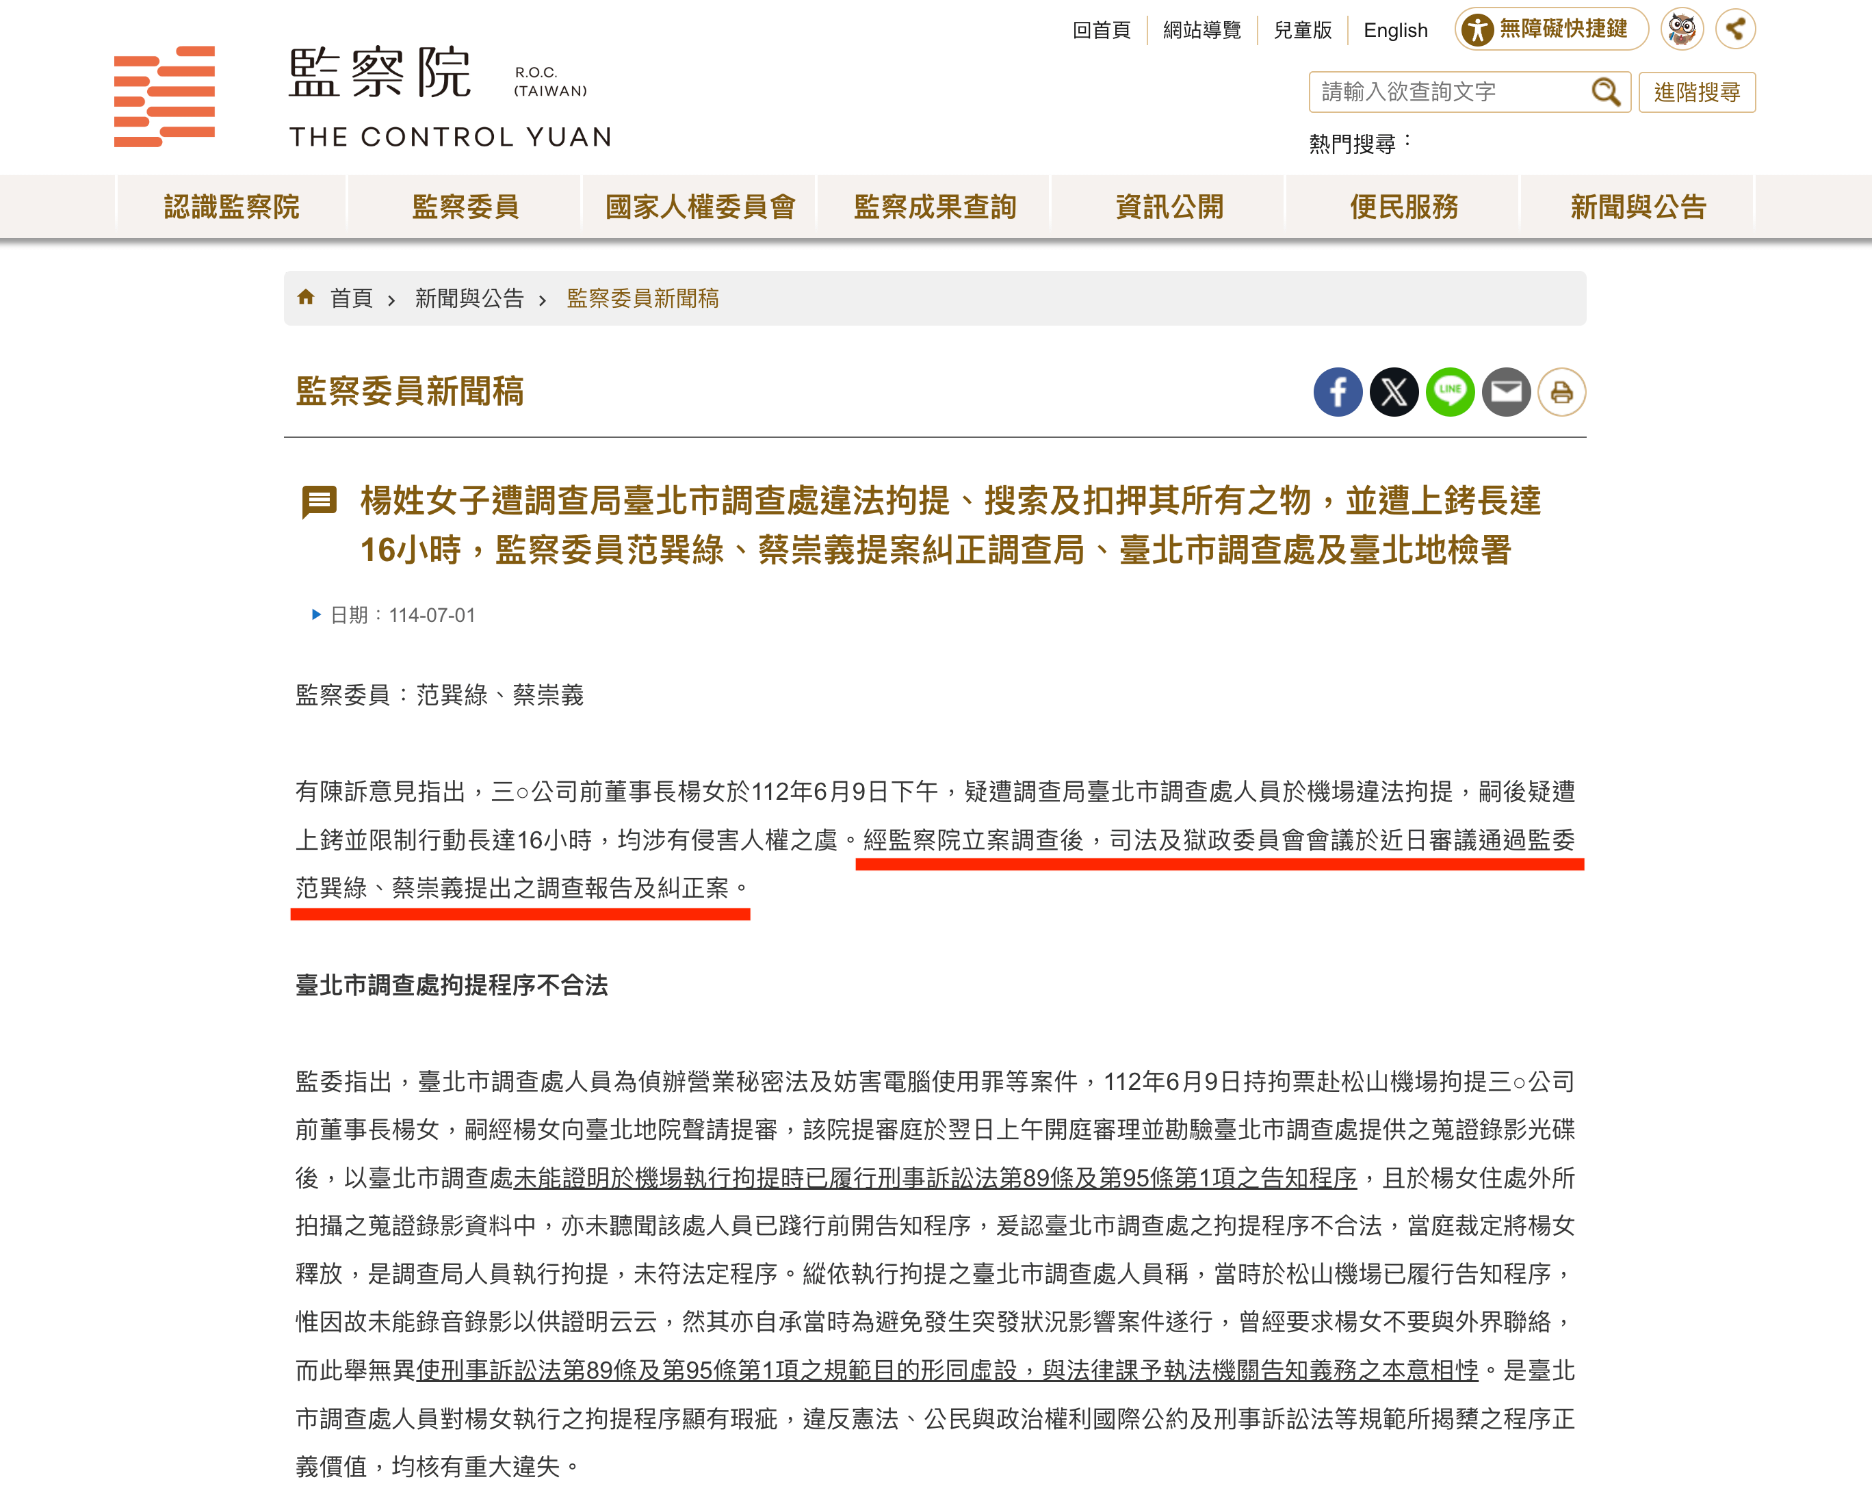Open the 認識監察院 navigation menu
The image size is (1872, 1510).
pyautogui.click(x=231, y=205)
